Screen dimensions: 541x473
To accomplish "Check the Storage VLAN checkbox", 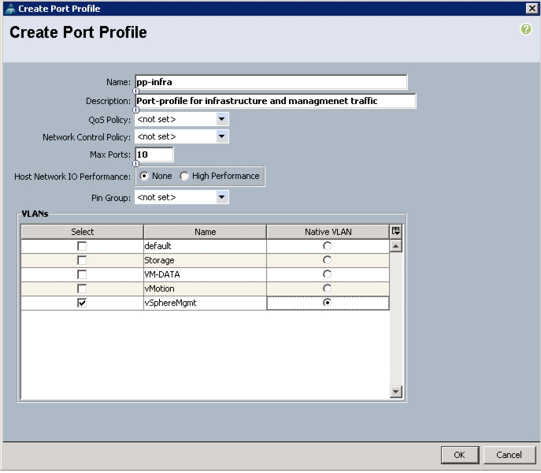I will click(x=82, y=260).
